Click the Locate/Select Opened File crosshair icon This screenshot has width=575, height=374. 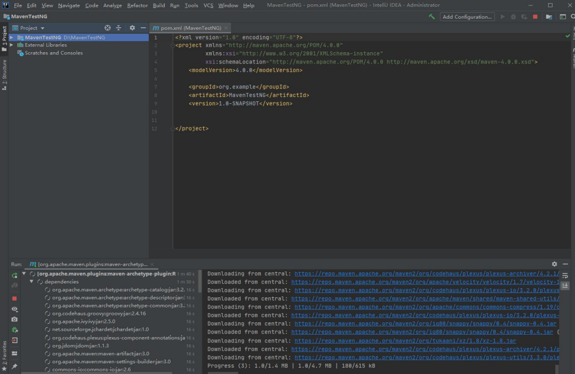107,28
